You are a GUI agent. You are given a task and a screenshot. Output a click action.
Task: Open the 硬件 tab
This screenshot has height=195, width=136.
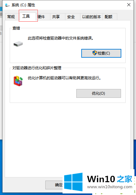(x=41, y=17)
